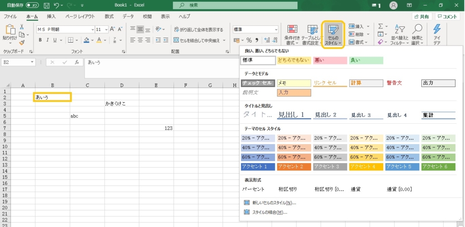Switch to the 挿入 tab
Image resolution: width=465 pixels, height=227 pixels.
[x=51, y=16]
